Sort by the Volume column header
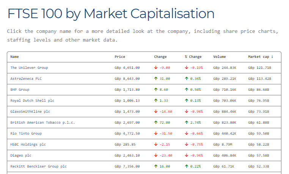This screenshot has width=289, height=174. [x=220, y=57]
